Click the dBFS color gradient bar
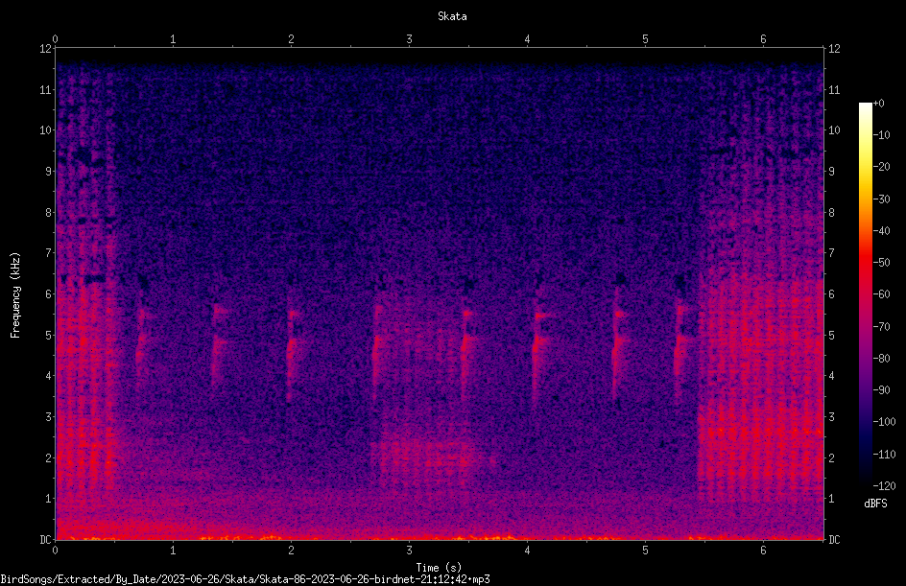This screenshot has width=906, height=586. (865, 294)
